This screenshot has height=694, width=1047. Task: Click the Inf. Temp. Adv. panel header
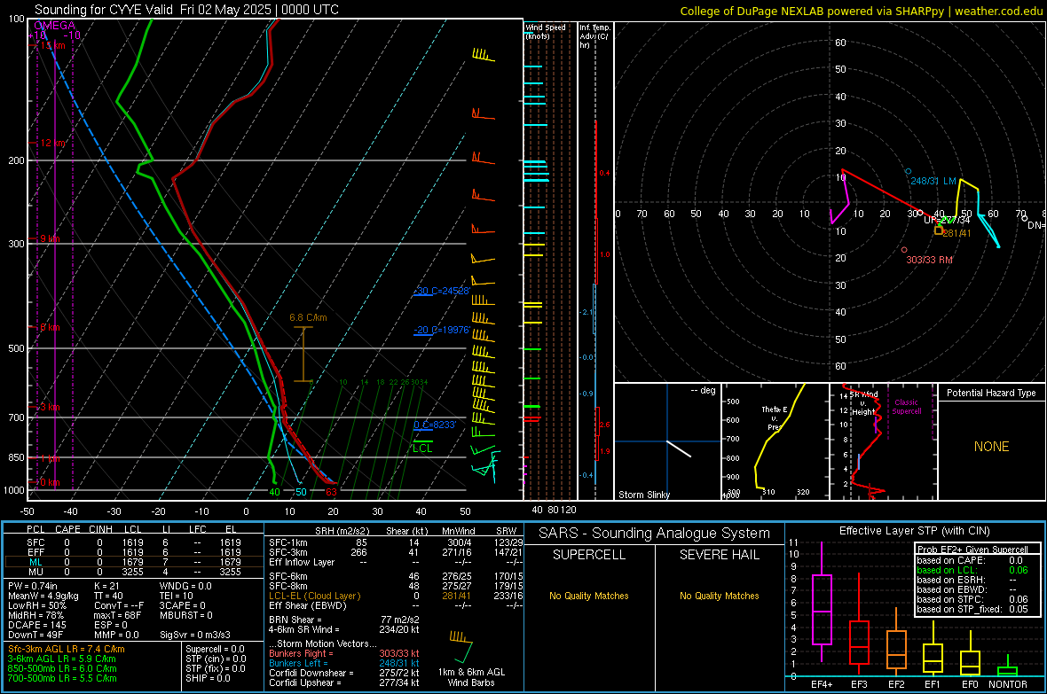tap(595, 36)
